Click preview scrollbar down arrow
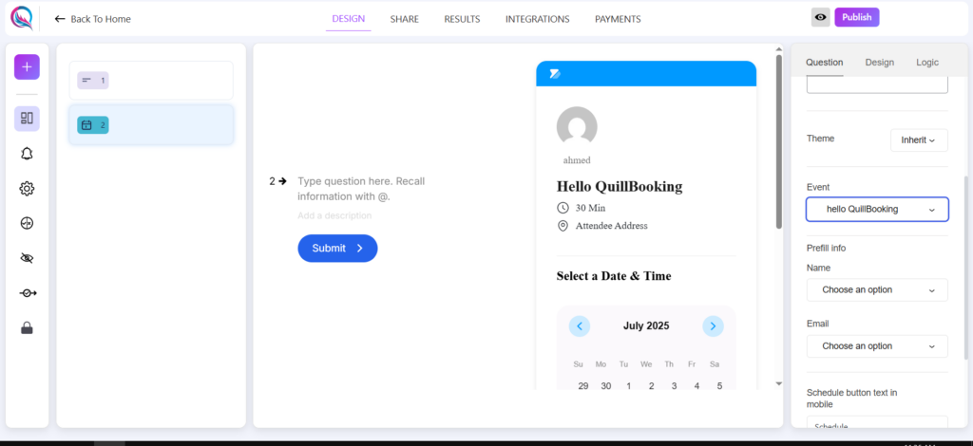Viewport: 973px width, 446px height. click(x=779, y=384)
